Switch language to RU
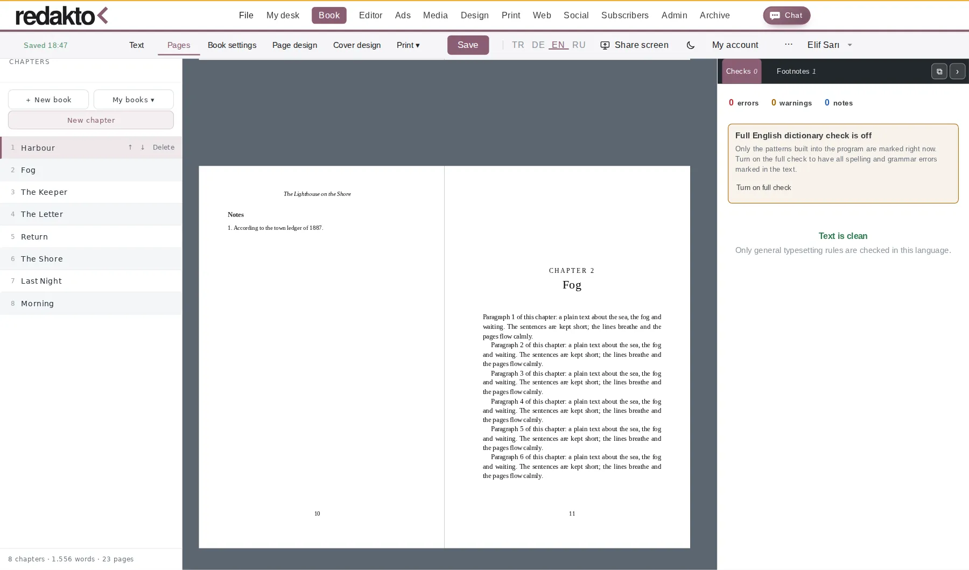The image size is (969, 570). pyautogui.click(x=579, y=45)
